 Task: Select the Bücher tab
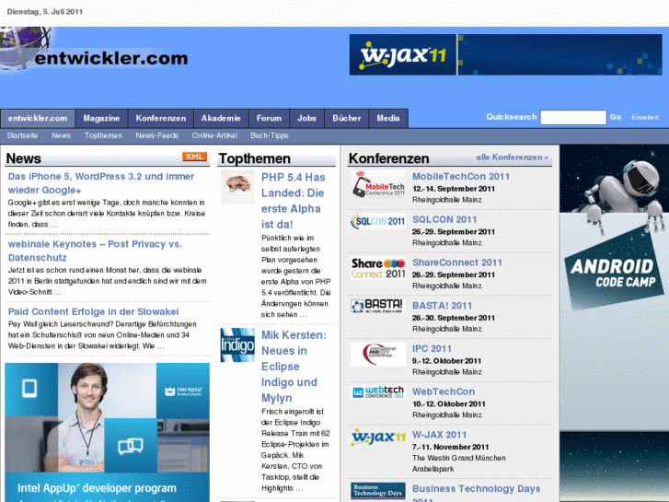click(x=347, y=118)
